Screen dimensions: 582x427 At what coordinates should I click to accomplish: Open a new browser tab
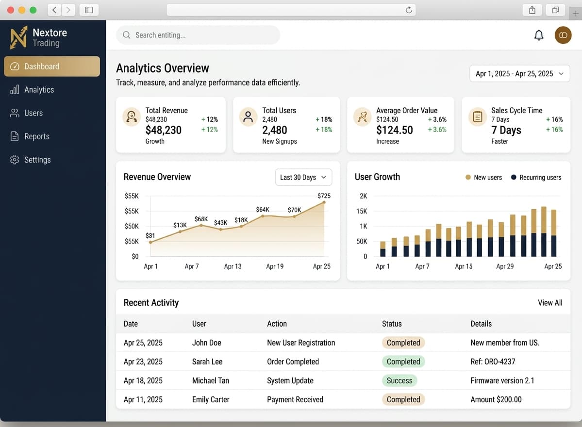coord(575,14)
